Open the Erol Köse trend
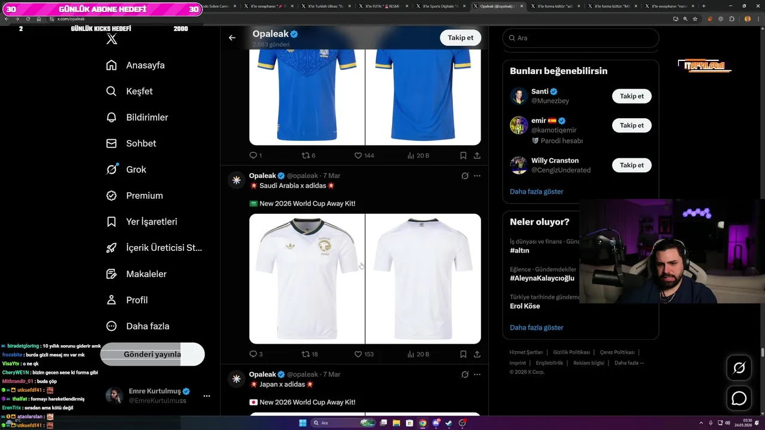Screen dimensions: 765x430 pos(525,306)
